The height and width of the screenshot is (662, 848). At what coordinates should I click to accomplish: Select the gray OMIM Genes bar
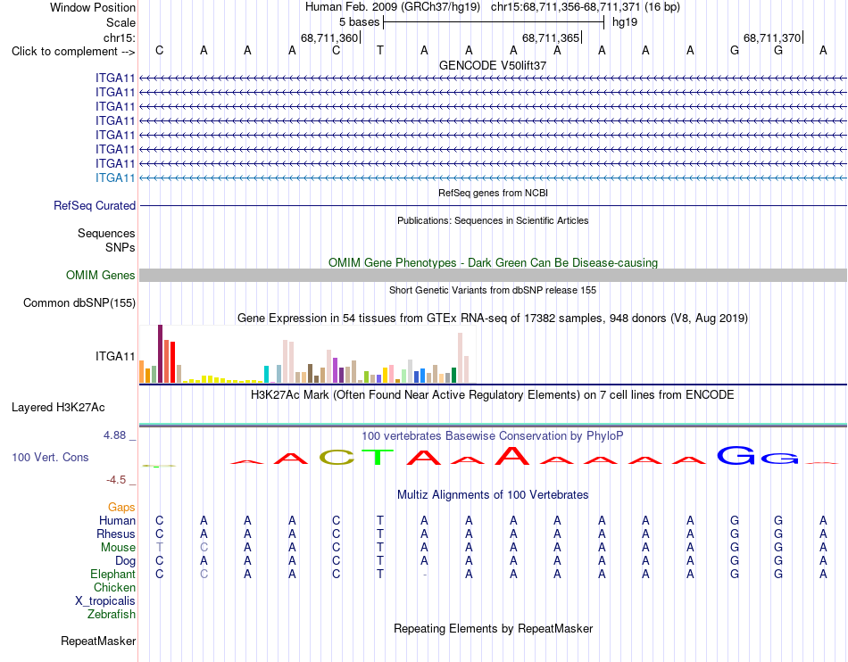[x=493, y=275]
